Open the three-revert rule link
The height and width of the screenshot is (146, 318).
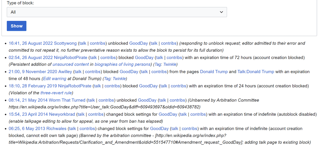[x=56, y=93]
